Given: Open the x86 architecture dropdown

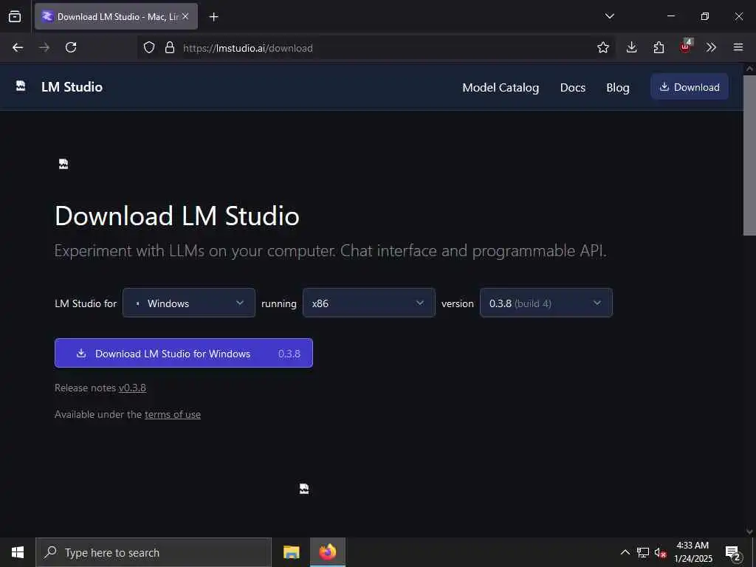Looking at the screenshot, I should pos(369,303).
